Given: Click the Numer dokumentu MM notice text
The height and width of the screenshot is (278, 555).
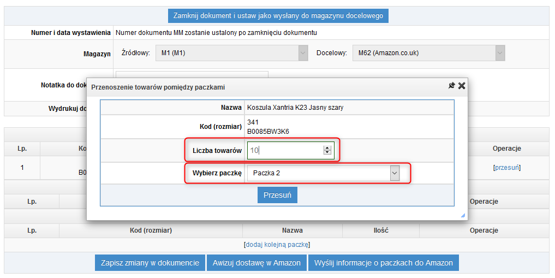Looking at the screenshot, I should click(x=216, y=33).
